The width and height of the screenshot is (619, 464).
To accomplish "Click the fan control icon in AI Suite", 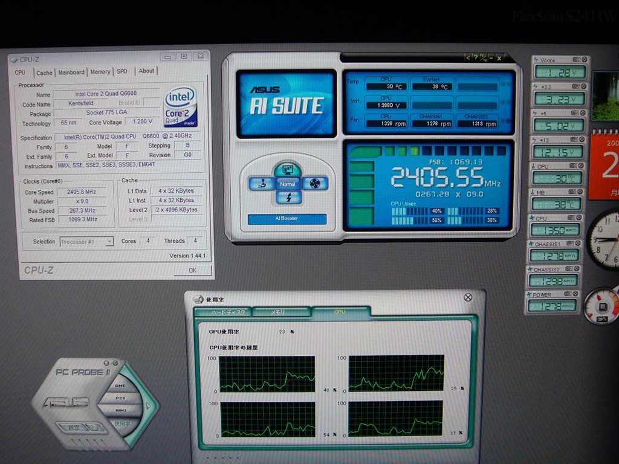I will click(x=314, y=184).
